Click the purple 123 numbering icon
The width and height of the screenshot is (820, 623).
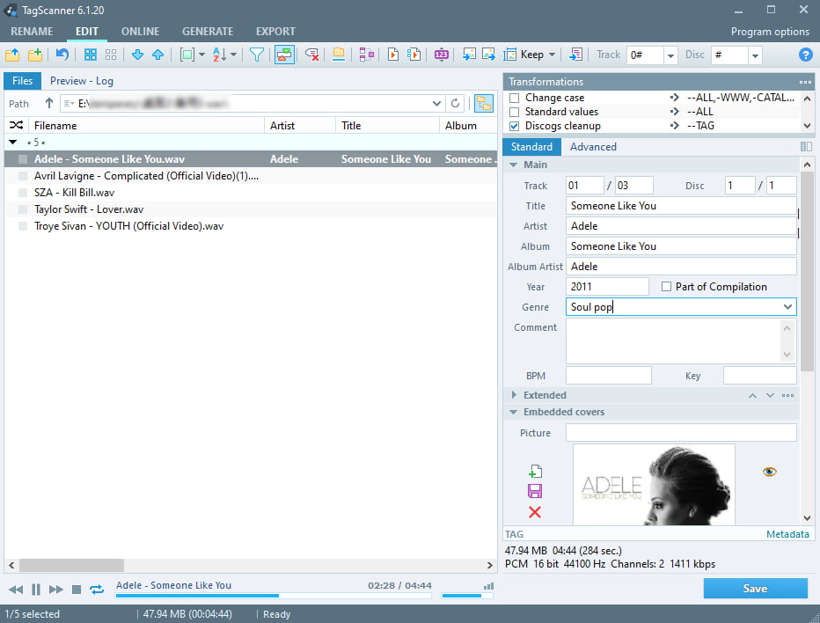click(x=442, y=55)
